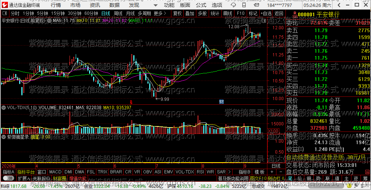Click the document icon beside the account number
The width and height of the screenshot is (371, 190).
coord(256,5)
